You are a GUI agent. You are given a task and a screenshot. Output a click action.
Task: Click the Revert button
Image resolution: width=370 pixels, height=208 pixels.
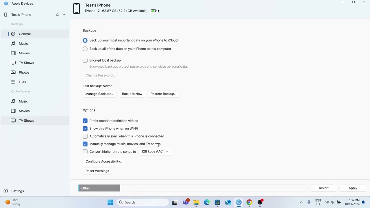(x=324, y=188)
